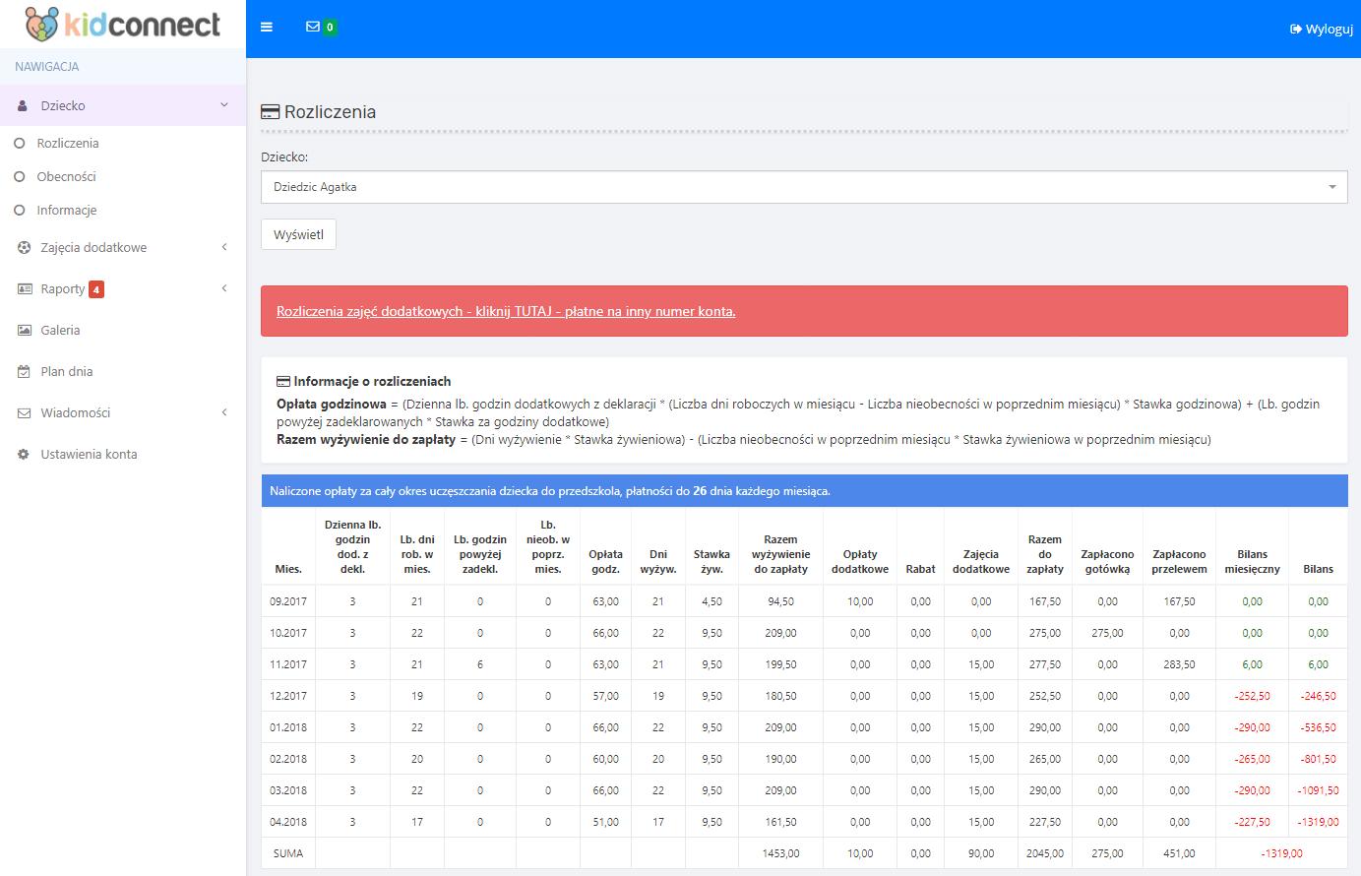Click the red 4 badge beside Raporty

96,289
